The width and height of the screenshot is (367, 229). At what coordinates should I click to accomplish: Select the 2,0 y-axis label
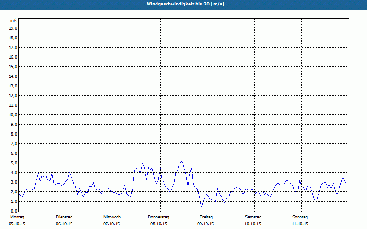(x=14, y=191)
